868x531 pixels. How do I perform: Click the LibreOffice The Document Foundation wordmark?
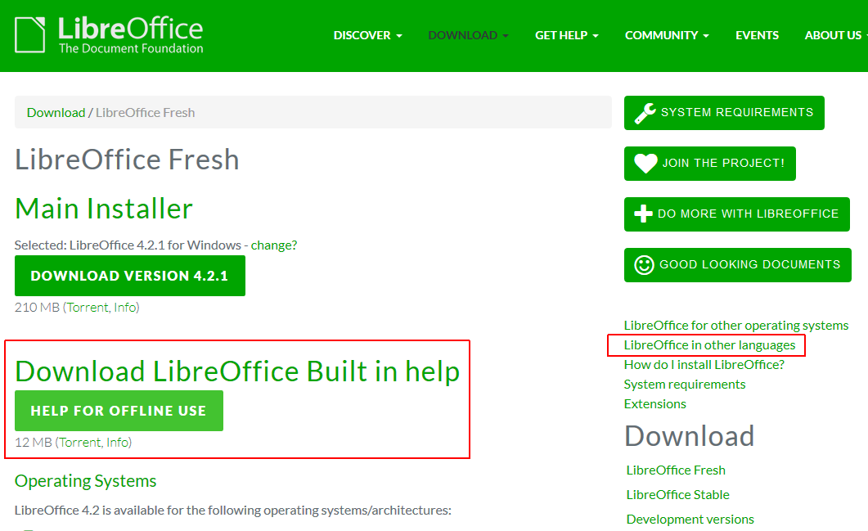tap(131, 34)
